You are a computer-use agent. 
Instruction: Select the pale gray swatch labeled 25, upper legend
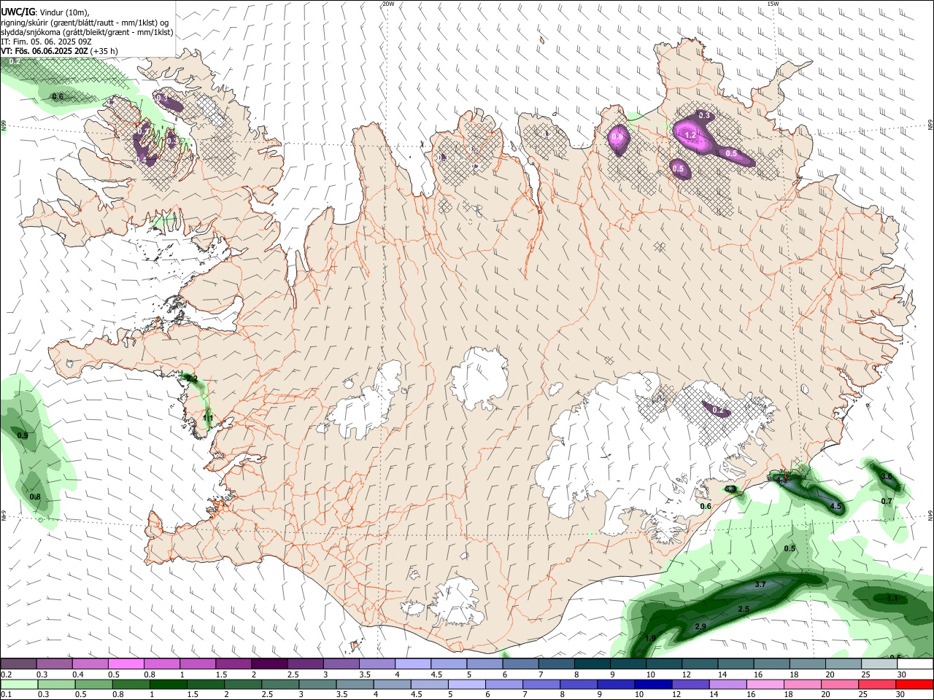pyautogui.click(x=879, y=664)
